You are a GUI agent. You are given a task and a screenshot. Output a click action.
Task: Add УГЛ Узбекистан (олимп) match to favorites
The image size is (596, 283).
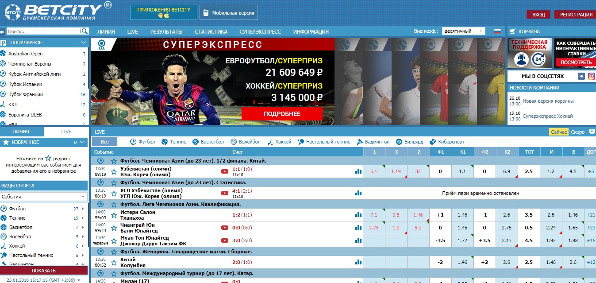click(114, 193)
